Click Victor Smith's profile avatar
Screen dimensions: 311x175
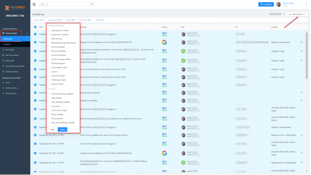coord(278,4)
